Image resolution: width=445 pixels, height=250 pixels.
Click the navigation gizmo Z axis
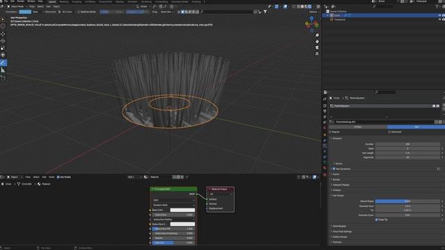click(x=311, y=18)
